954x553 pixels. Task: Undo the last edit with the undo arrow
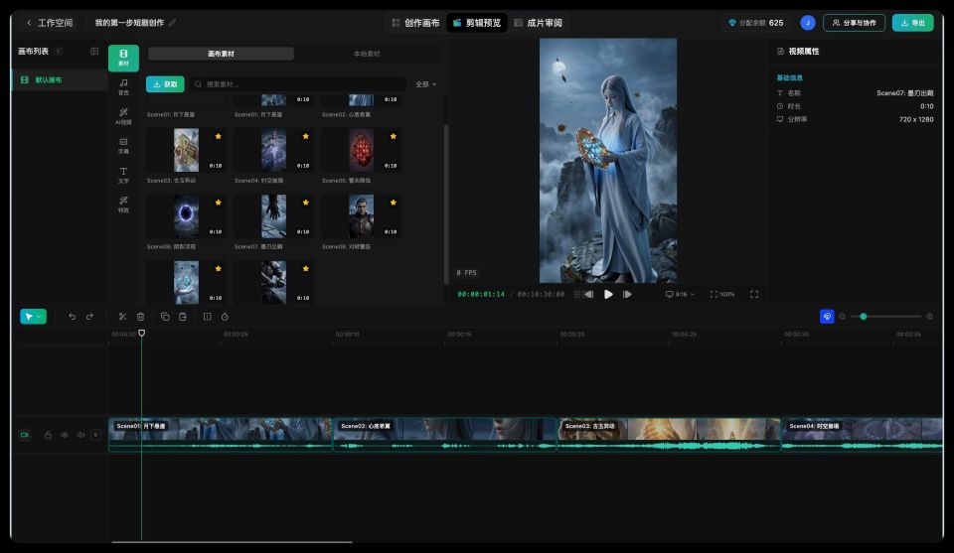point(72,317)
